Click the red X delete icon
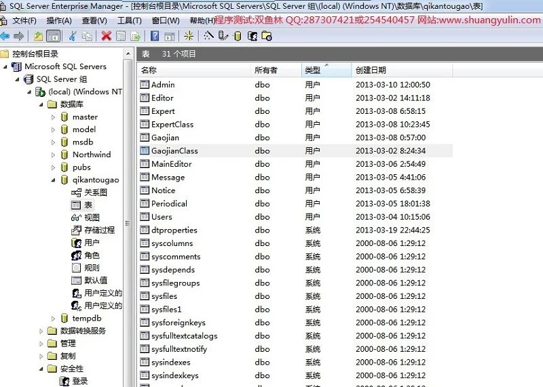This screenshot has width=543, height=387. click(107, 36)
